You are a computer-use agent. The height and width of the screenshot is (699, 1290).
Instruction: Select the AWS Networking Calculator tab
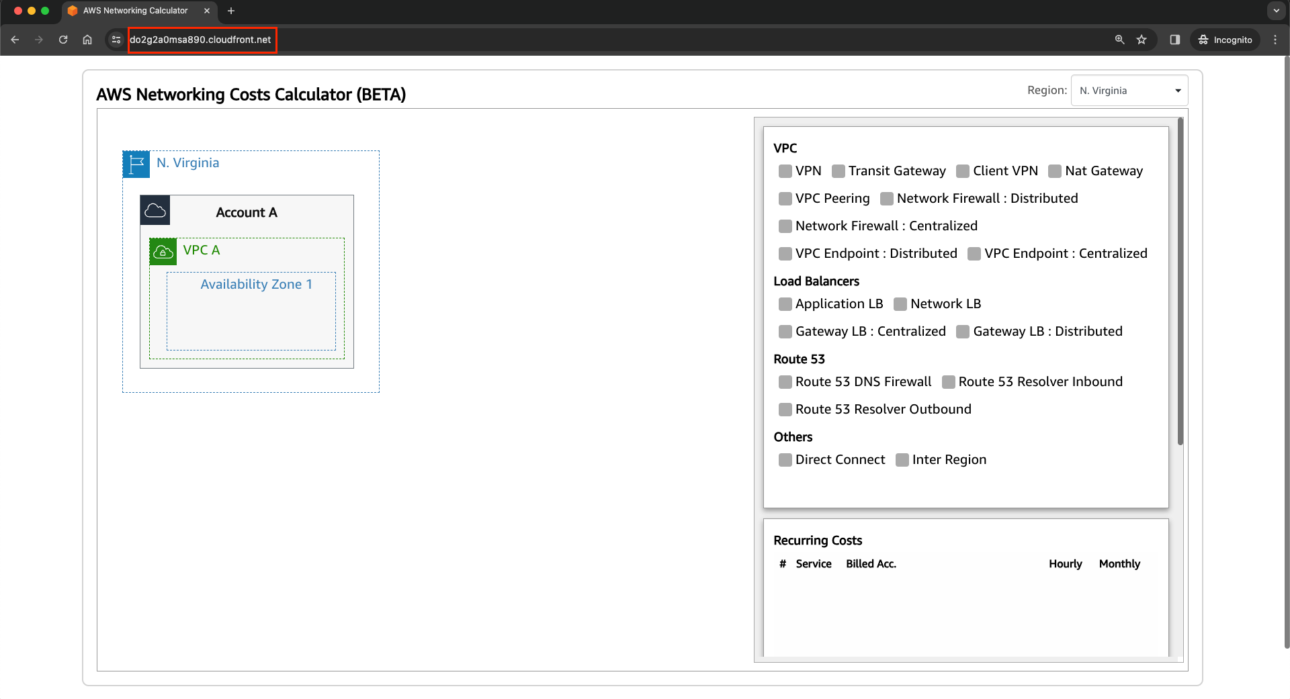tap(135, 11)
